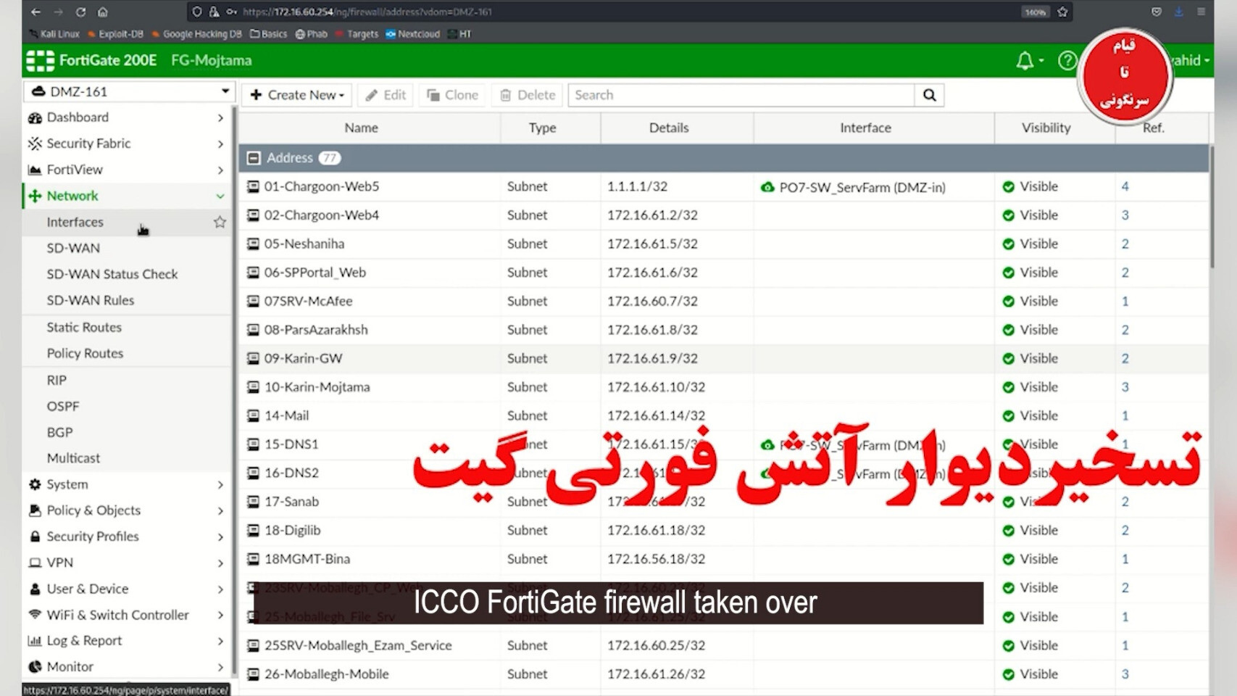Open the notifications bell icon
Viewport: 1237px width, 696px height.
(x=1025, y=61)
